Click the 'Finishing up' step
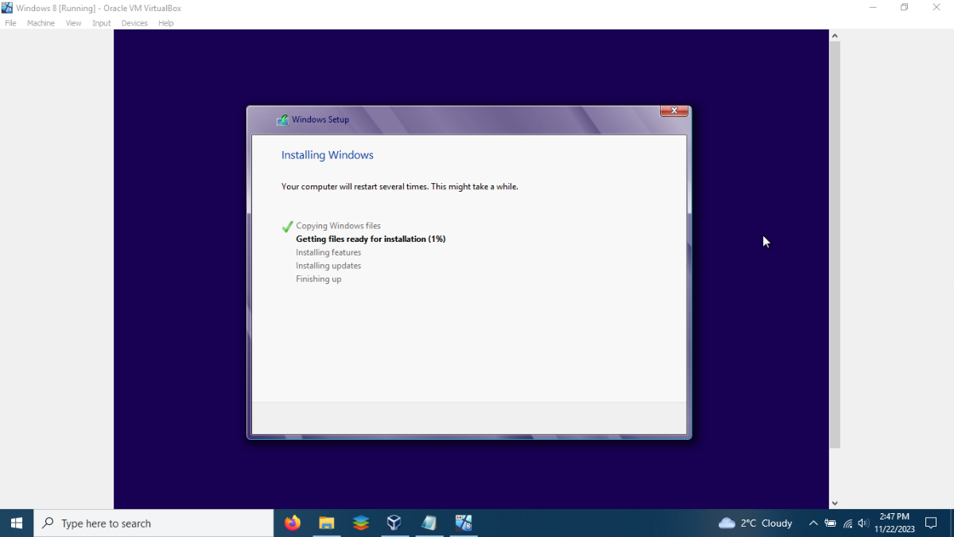This screenshot has width=954, height=537. tap(319, 279)
